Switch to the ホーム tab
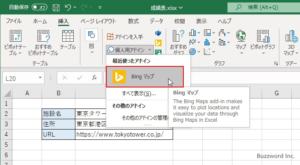Image resolution: width=300 pixels, height=165 pixels. (40, 21)
